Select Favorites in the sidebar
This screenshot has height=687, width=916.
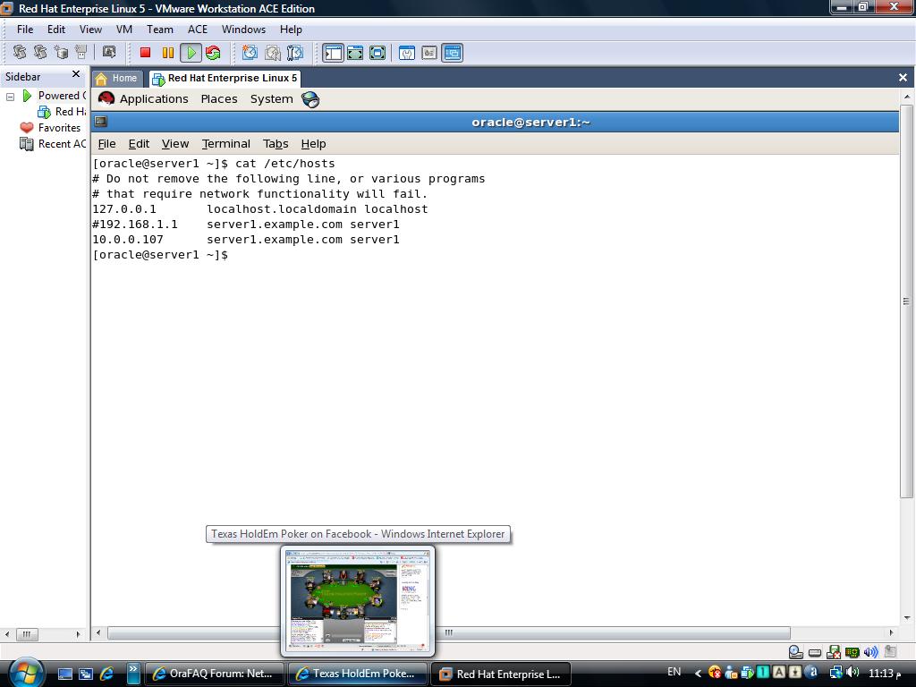point(58,128)
